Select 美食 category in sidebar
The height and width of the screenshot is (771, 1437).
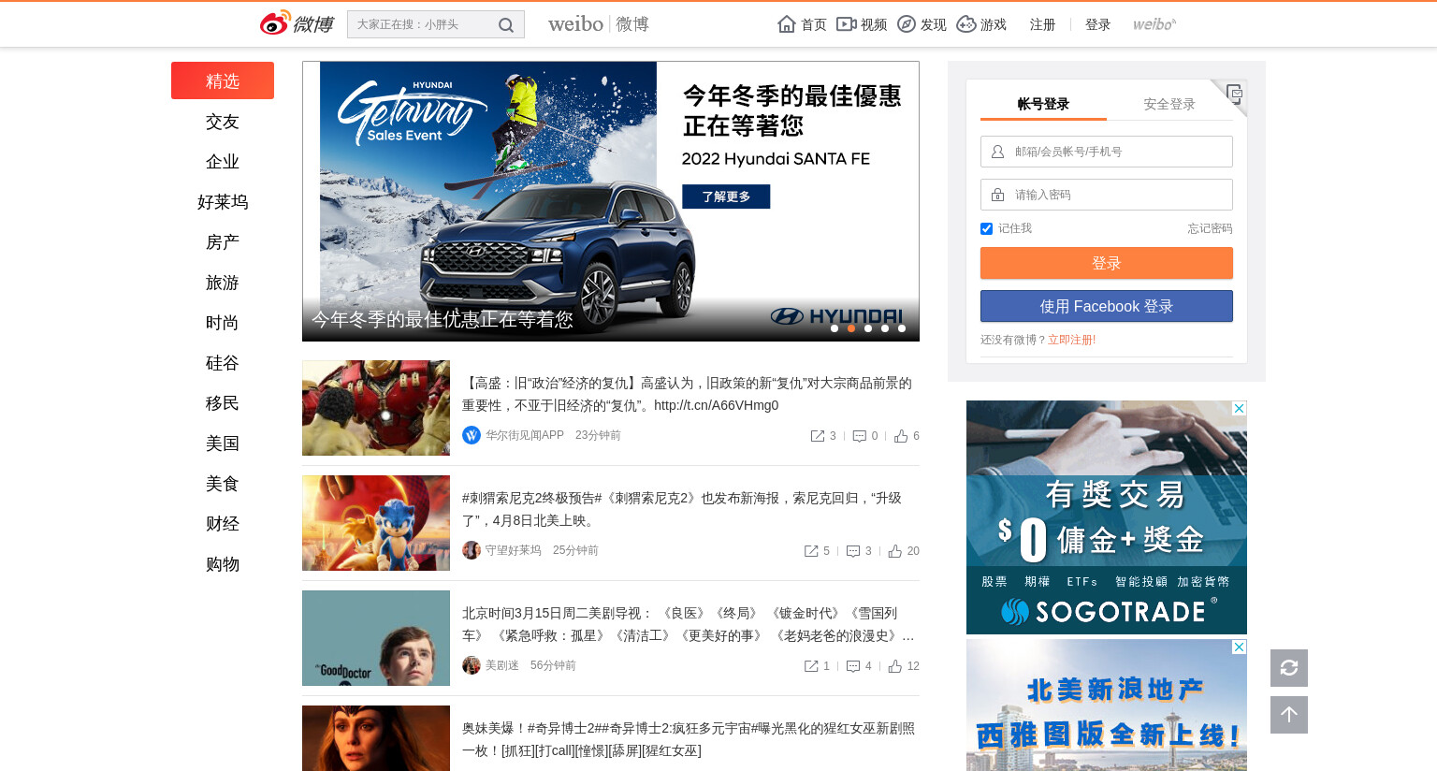pos(223,484)
